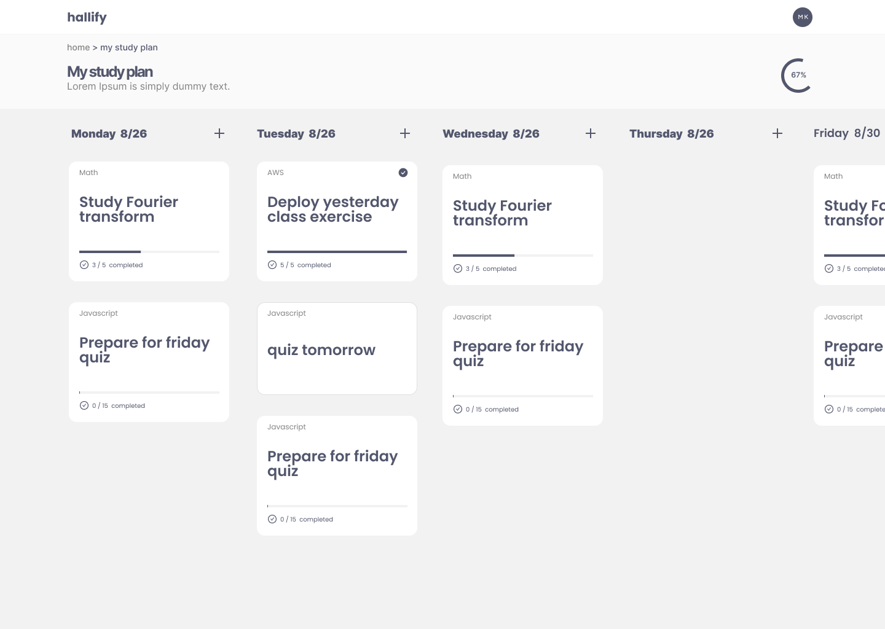Select the 'hallify' logo in the header
Screen dimensions: 885x629
87,17
